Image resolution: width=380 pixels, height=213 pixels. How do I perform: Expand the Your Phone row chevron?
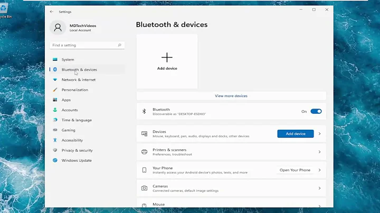pyautogui.click(x=319, y=170)
